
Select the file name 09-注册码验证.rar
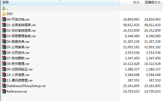click(20, 69)
